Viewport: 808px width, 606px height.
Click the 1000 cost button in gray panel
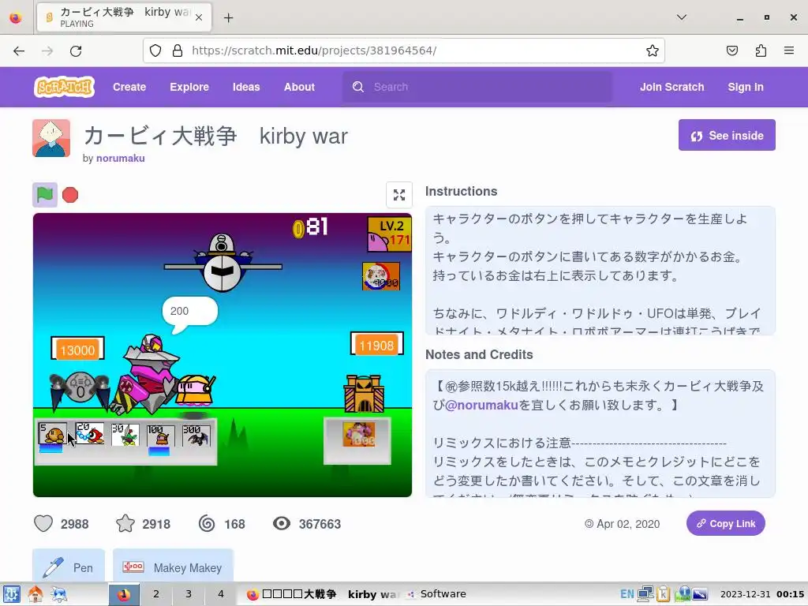(x=359, y=435)
